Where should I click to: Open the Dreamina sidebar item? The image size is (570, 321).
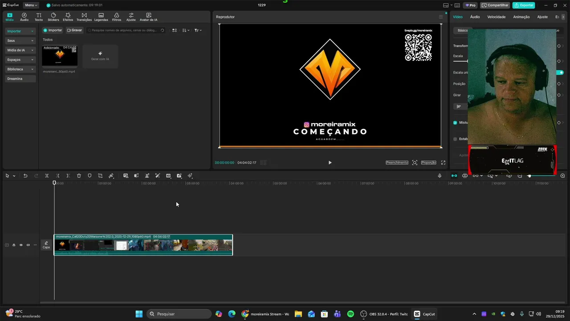20,78
